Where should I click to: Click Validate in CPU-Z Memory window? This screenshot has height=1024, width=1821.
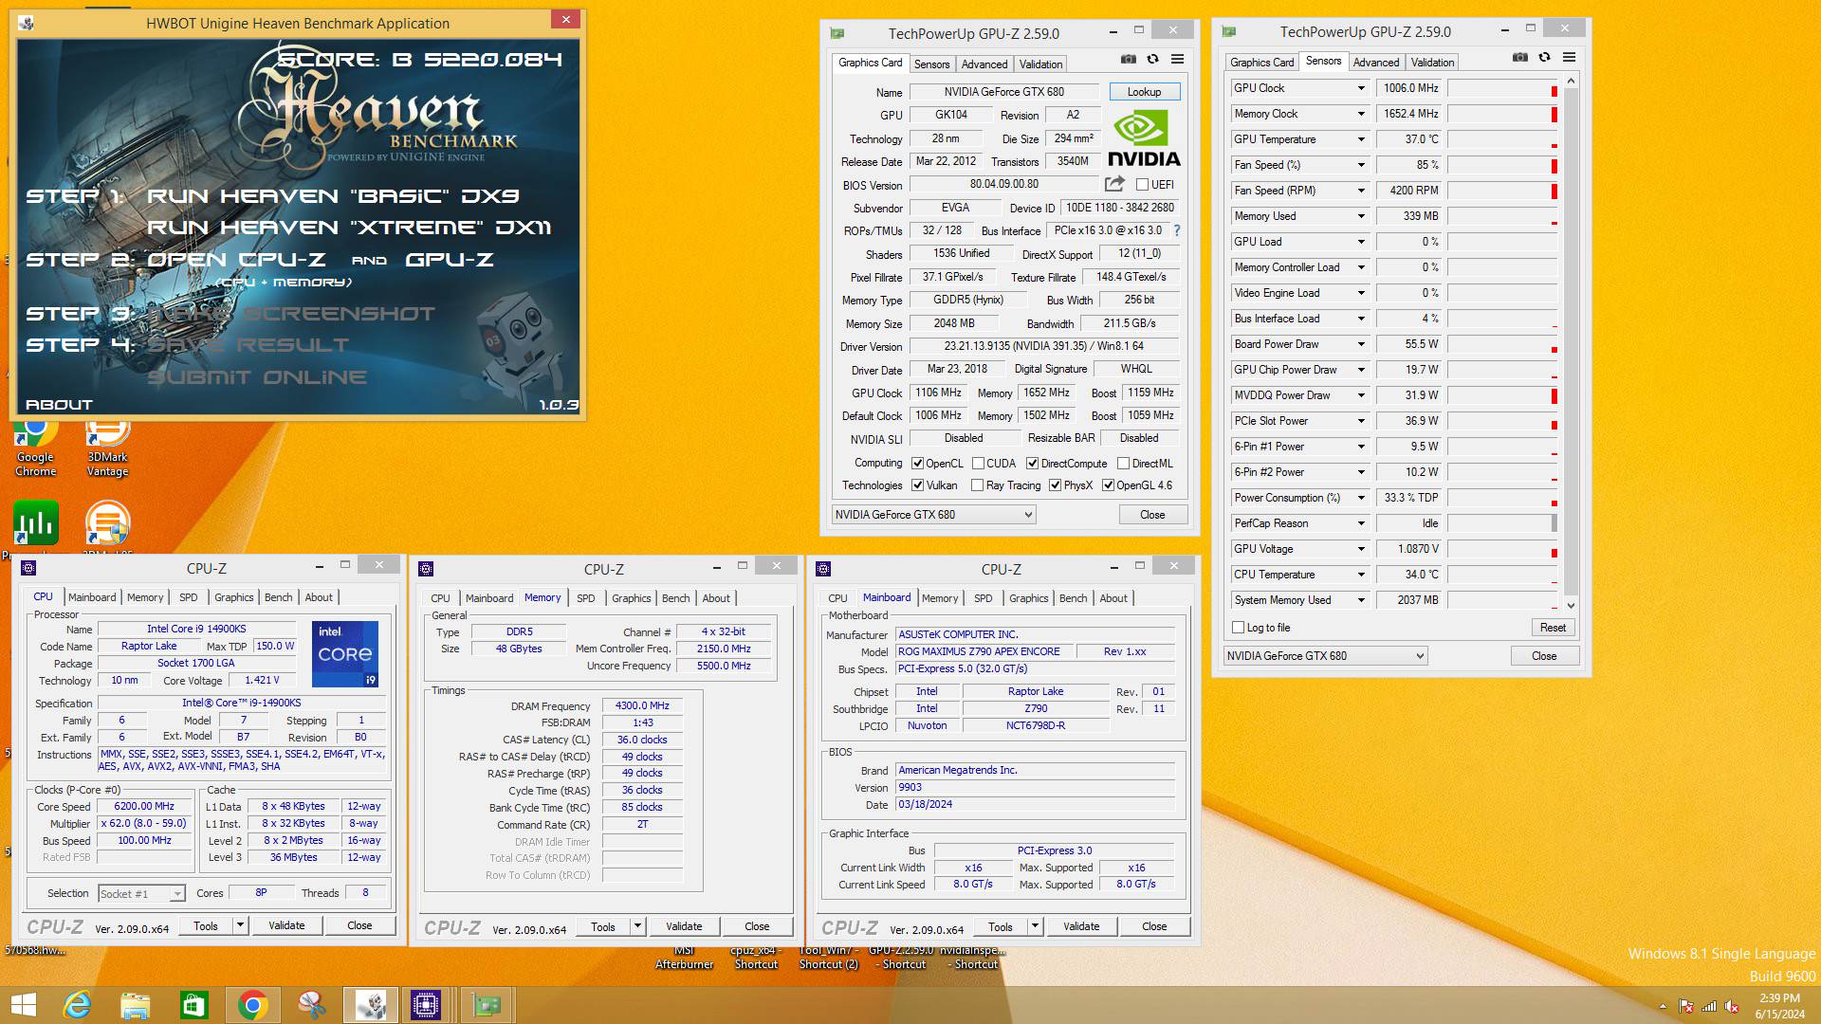point(684,926)
